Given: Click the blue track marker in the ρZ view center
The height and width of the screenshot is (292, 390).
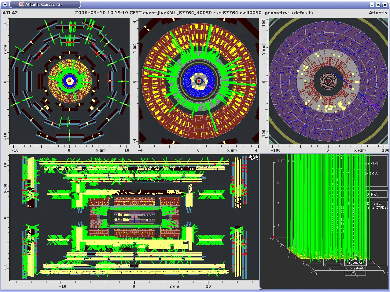Looking at the screenshot, I should coord(134,220).
